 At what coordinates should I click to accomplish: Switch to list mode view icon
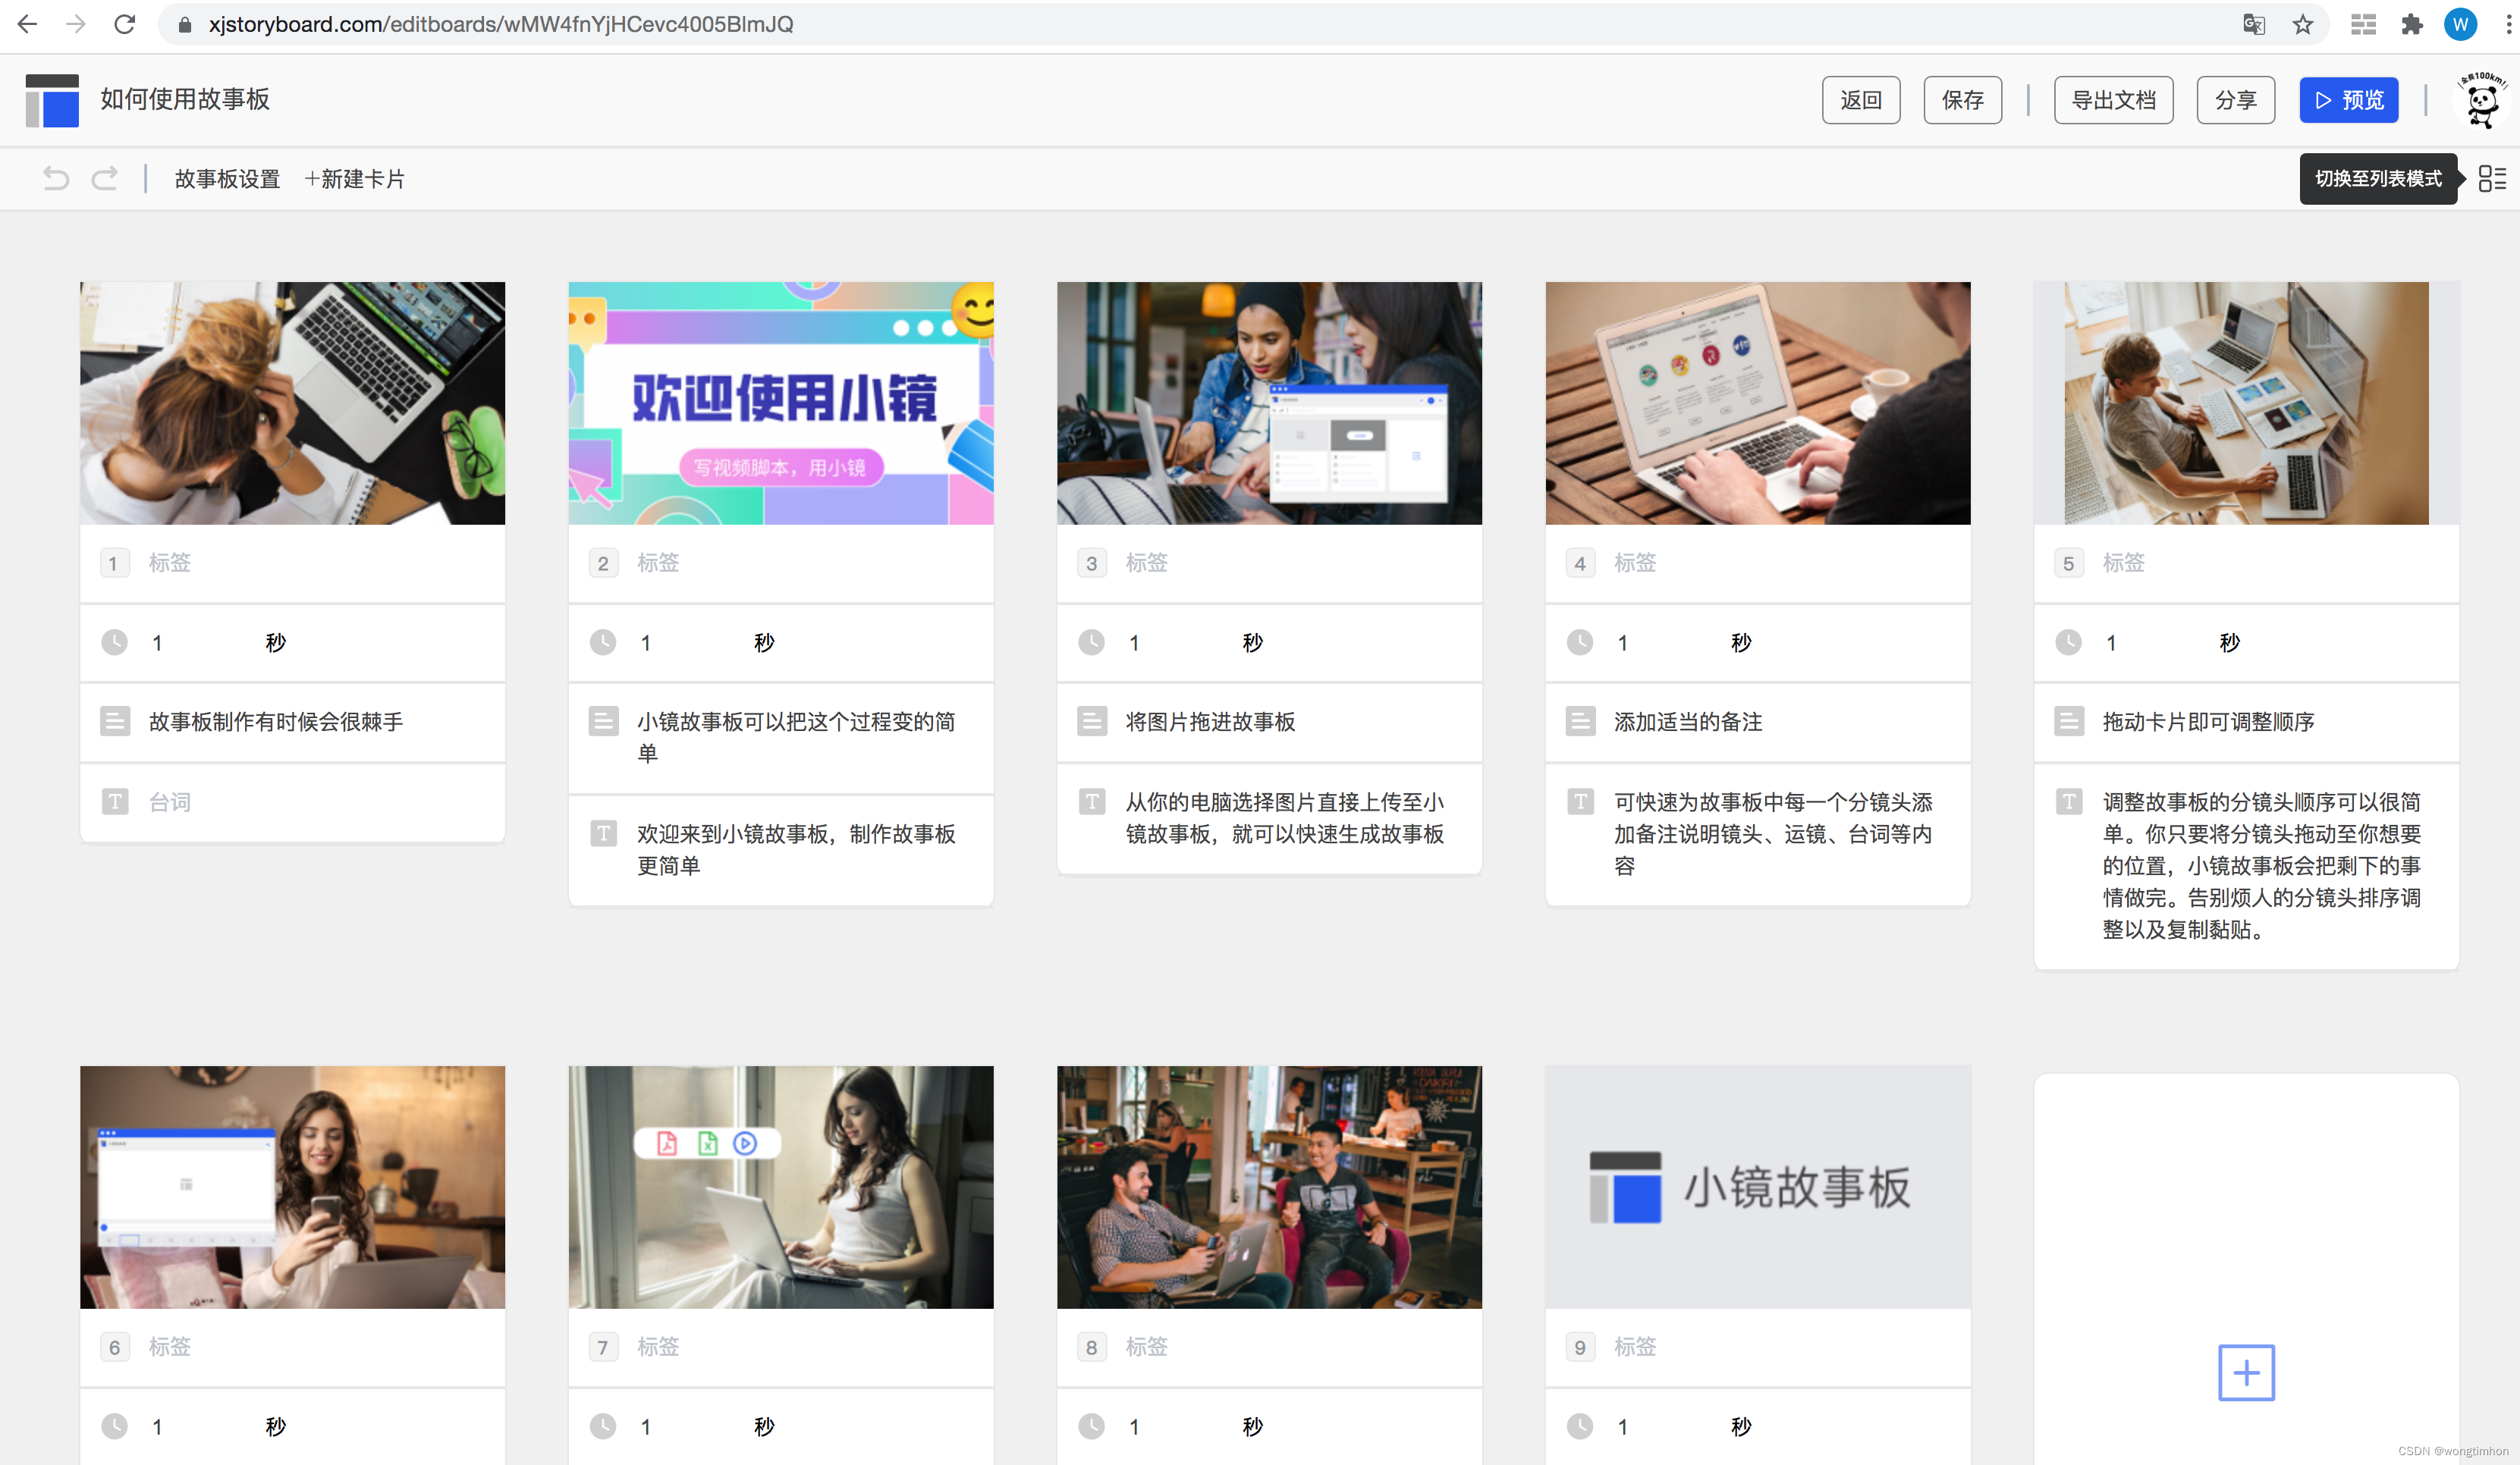2491,178
